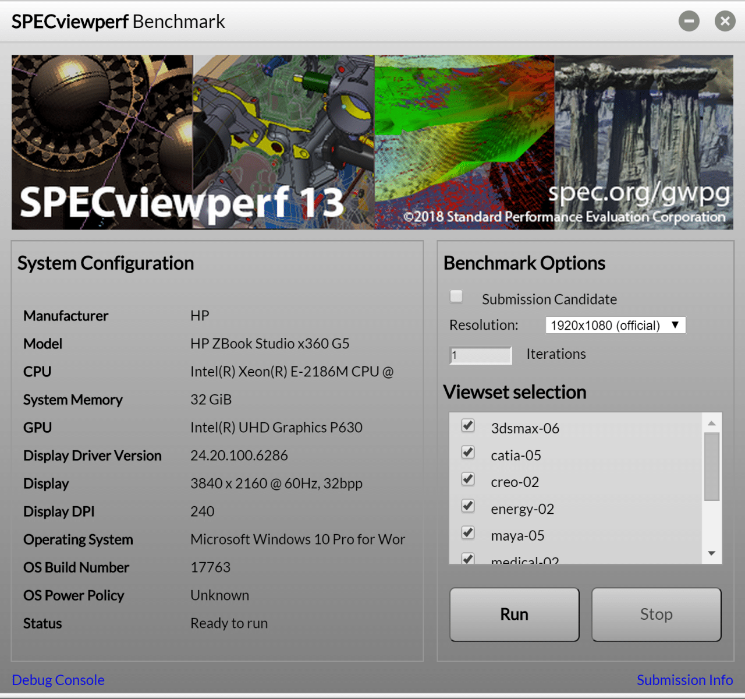Select the catia-05 label text

[x=516, y=455]
